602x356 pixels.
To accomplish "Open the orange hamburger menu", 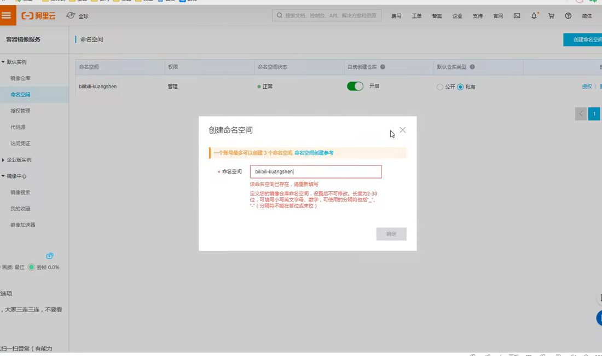I will point(7,15).
